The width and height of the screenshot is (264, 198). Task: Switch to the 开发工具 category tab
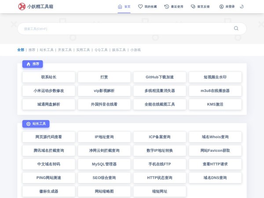65,50
